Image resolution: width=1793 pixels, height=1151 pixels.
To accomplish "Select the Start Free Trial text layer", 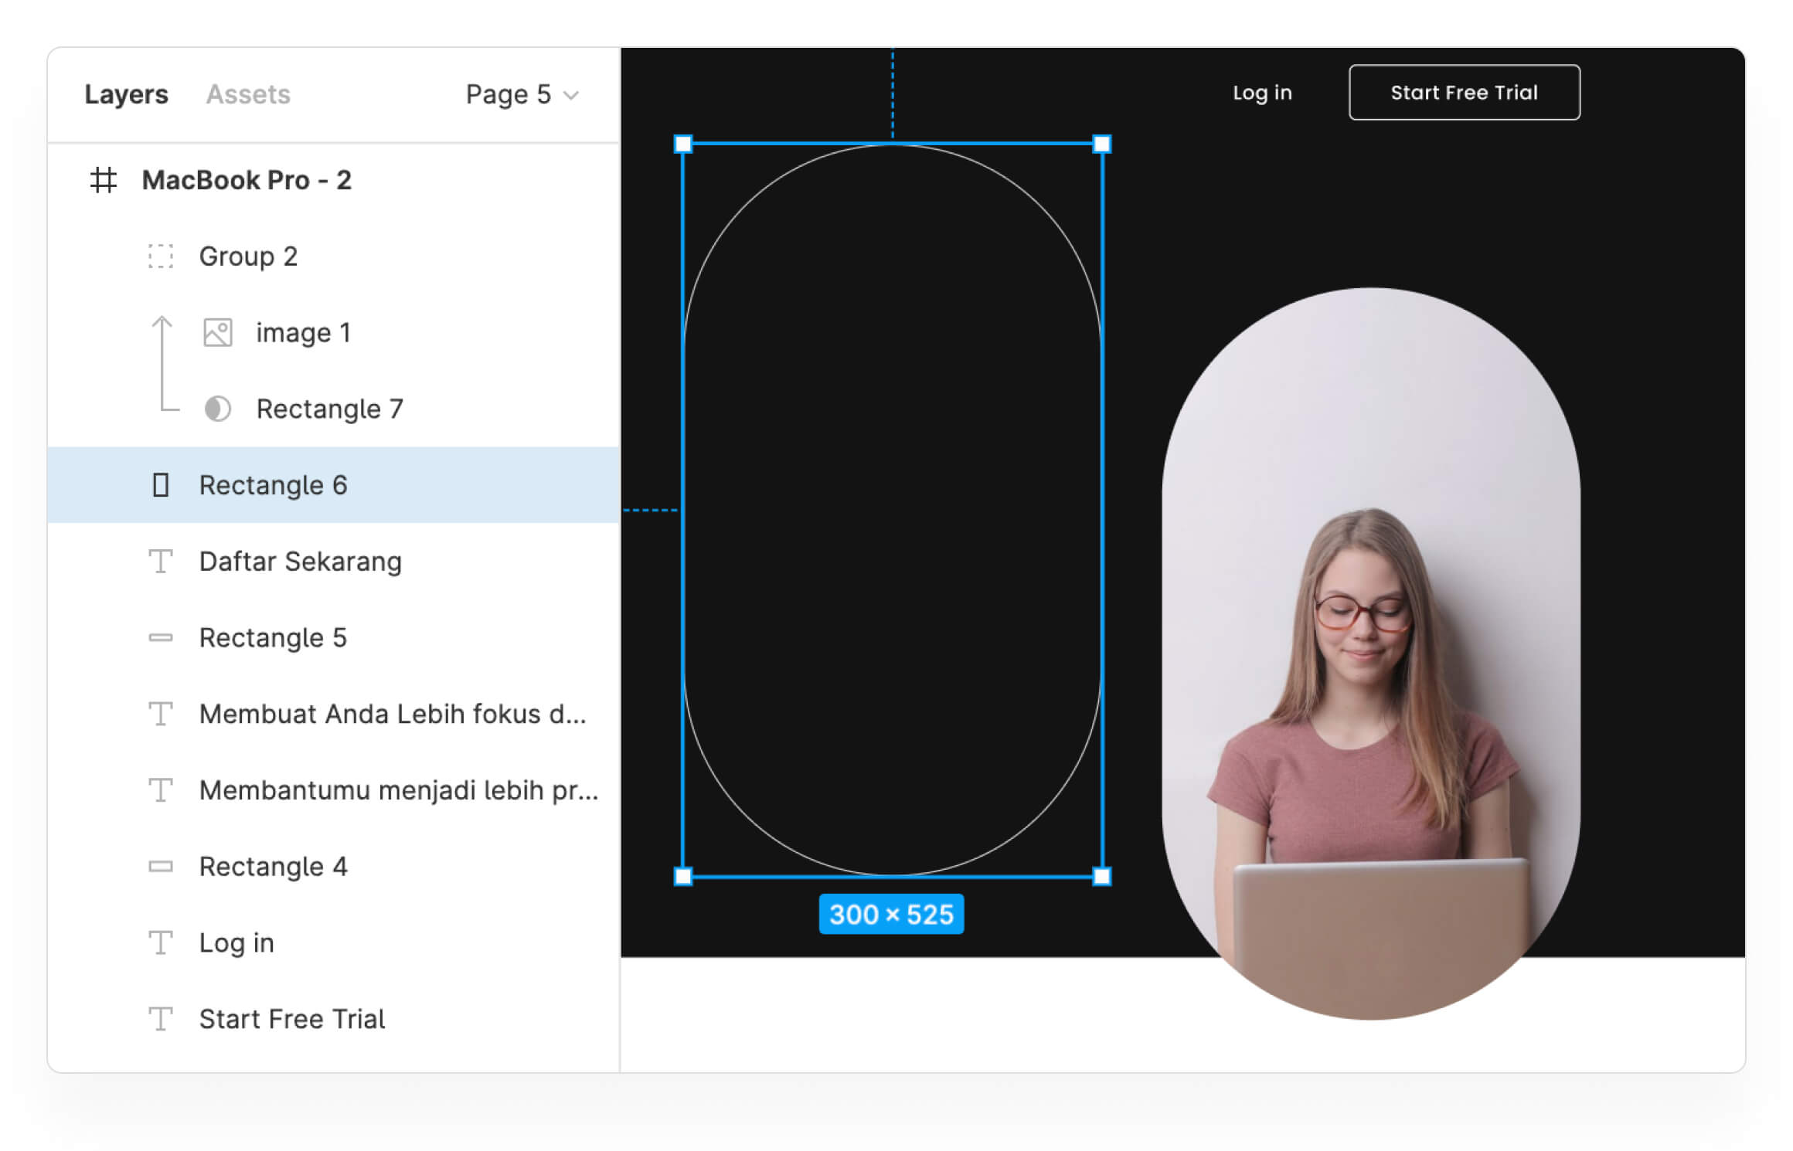I will click(291, 1019).
